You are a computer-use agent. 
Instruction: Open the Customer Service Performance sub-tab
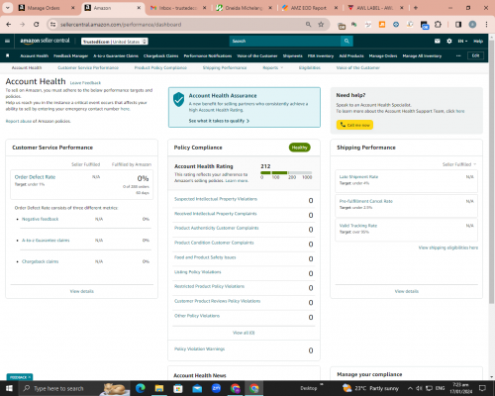click(88, 67)
